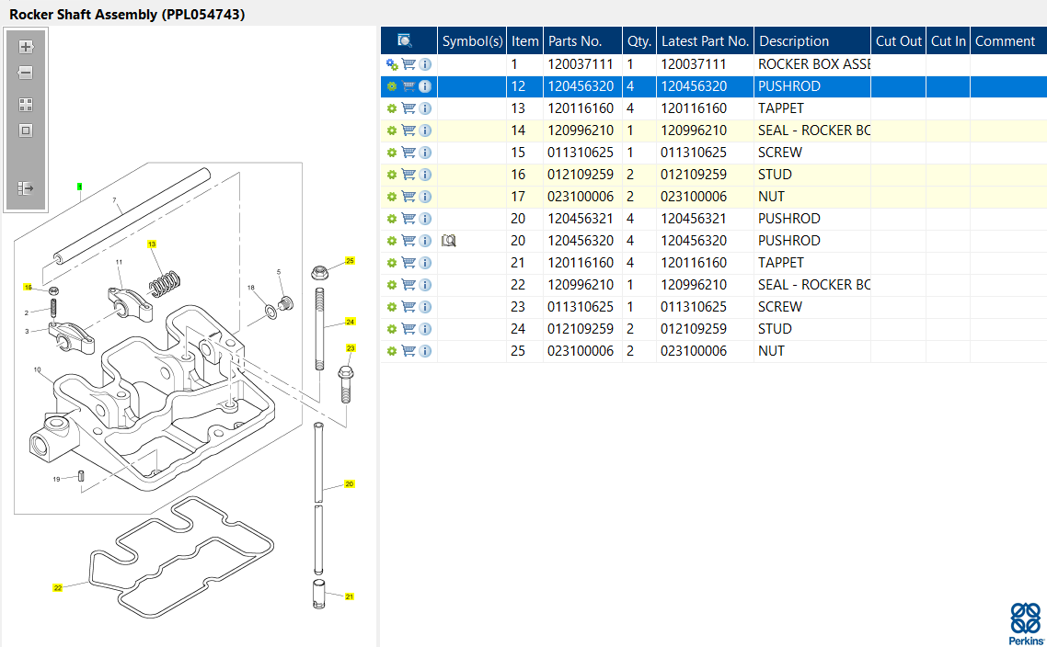Click the symbol icon on item 20 row
The height and width of the screenshot is (647, 1047).
pos(449,241)
